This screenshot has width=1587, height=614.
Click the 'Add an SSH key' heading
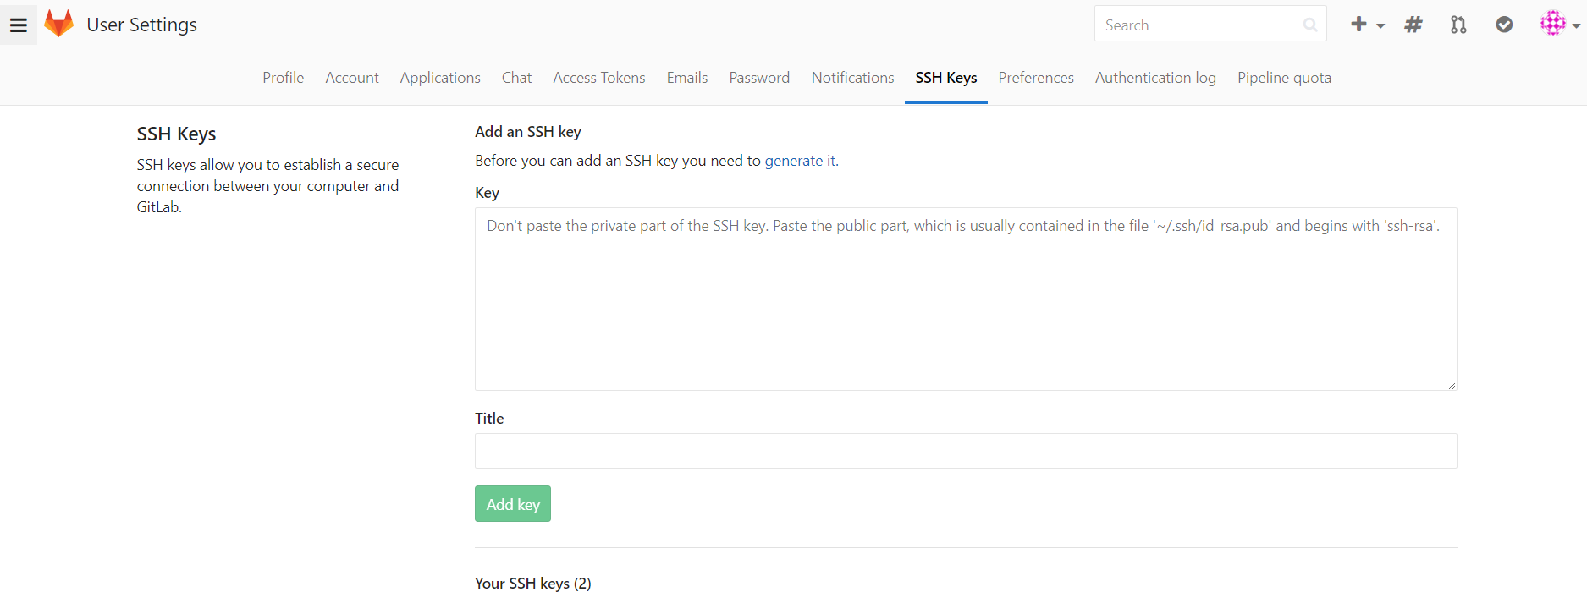click(x=528, y=132)
